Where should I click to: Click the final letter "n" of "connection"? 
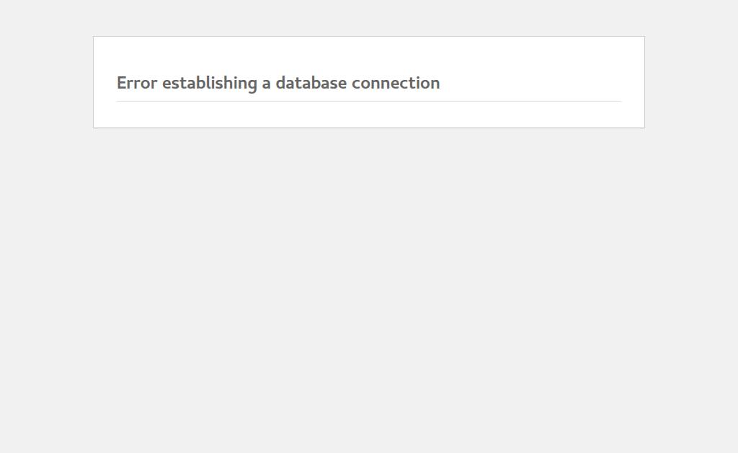coord(435,84)
